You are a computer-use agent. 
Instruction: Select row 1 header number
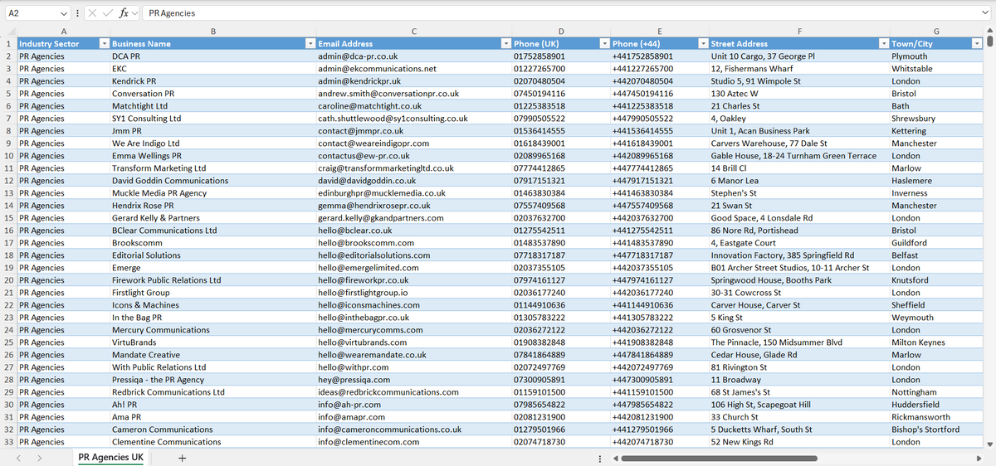[7, 43]
